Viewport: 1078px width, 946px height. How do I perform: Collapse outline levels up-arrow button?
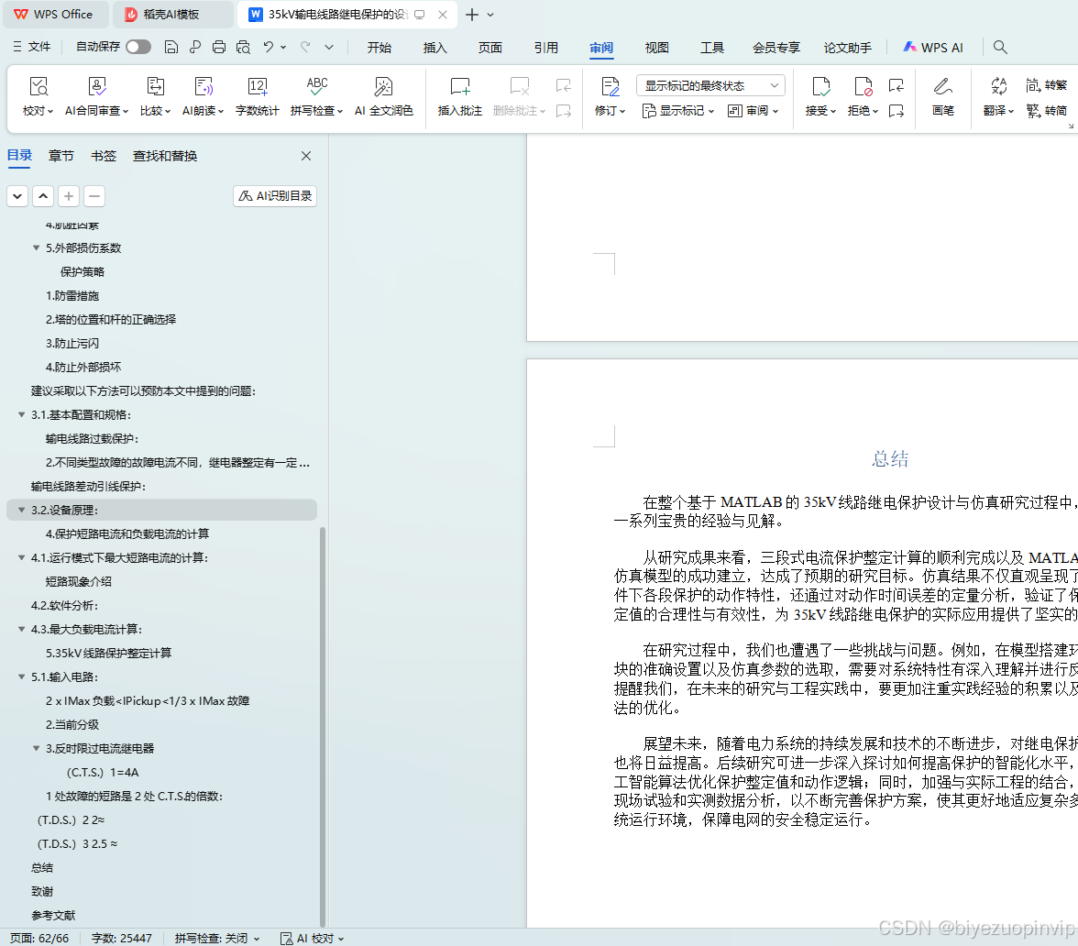[42, 196]
